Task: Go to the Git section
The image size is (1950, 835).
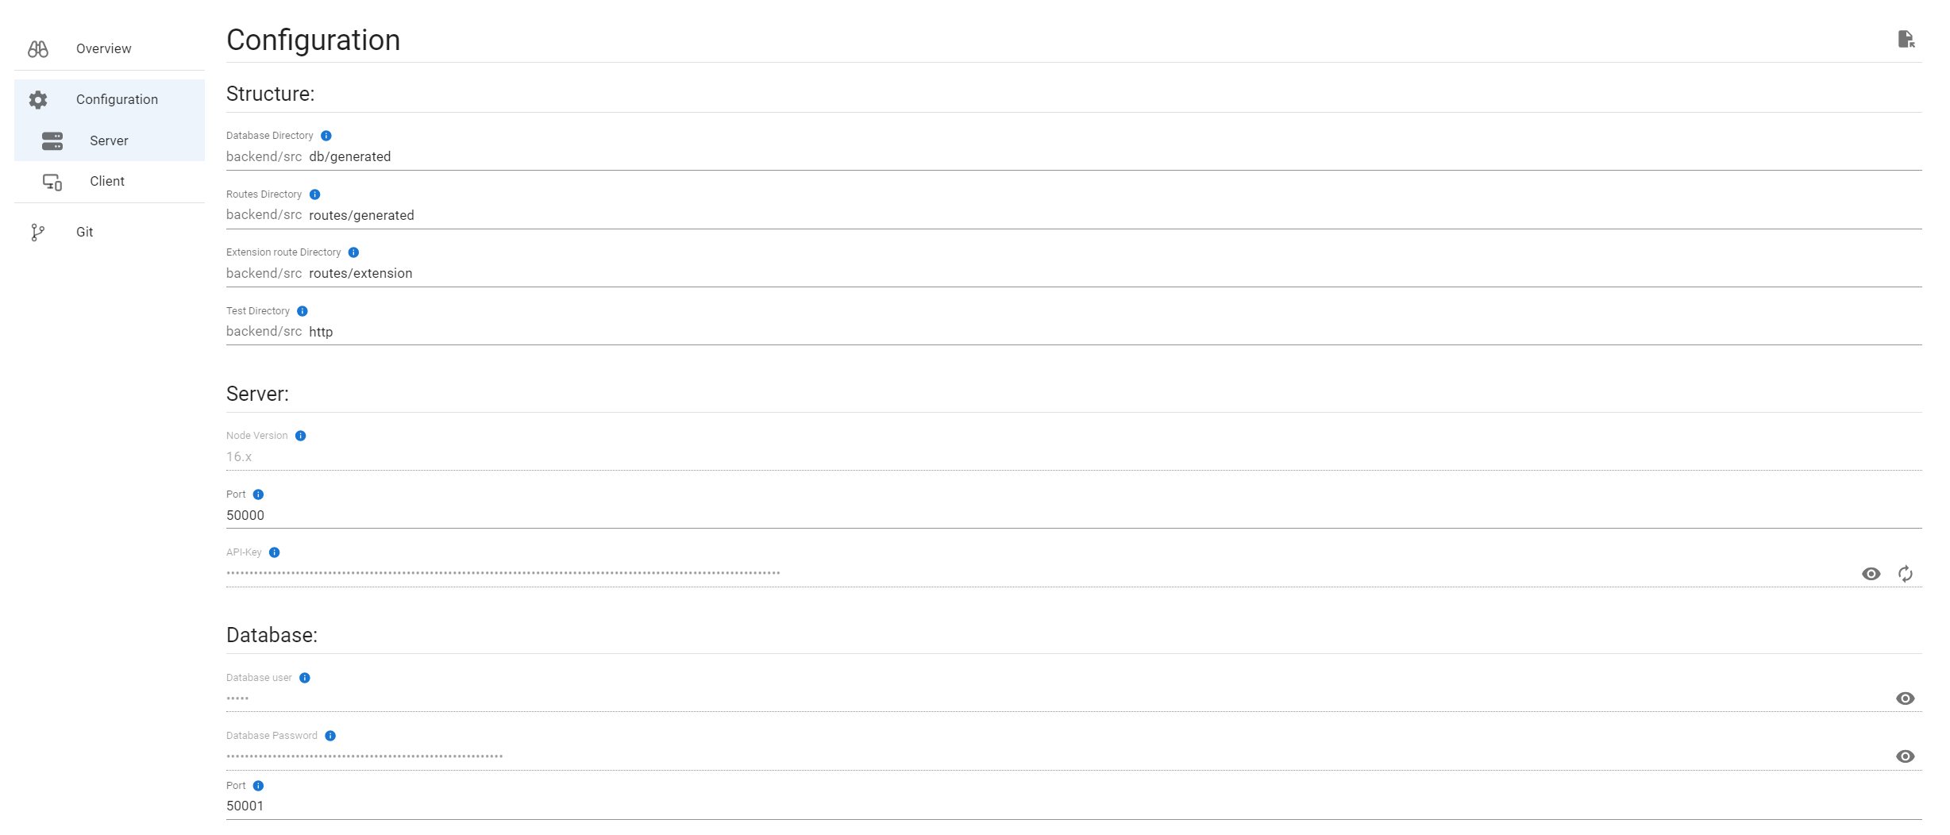Action: tap(84, 233)
